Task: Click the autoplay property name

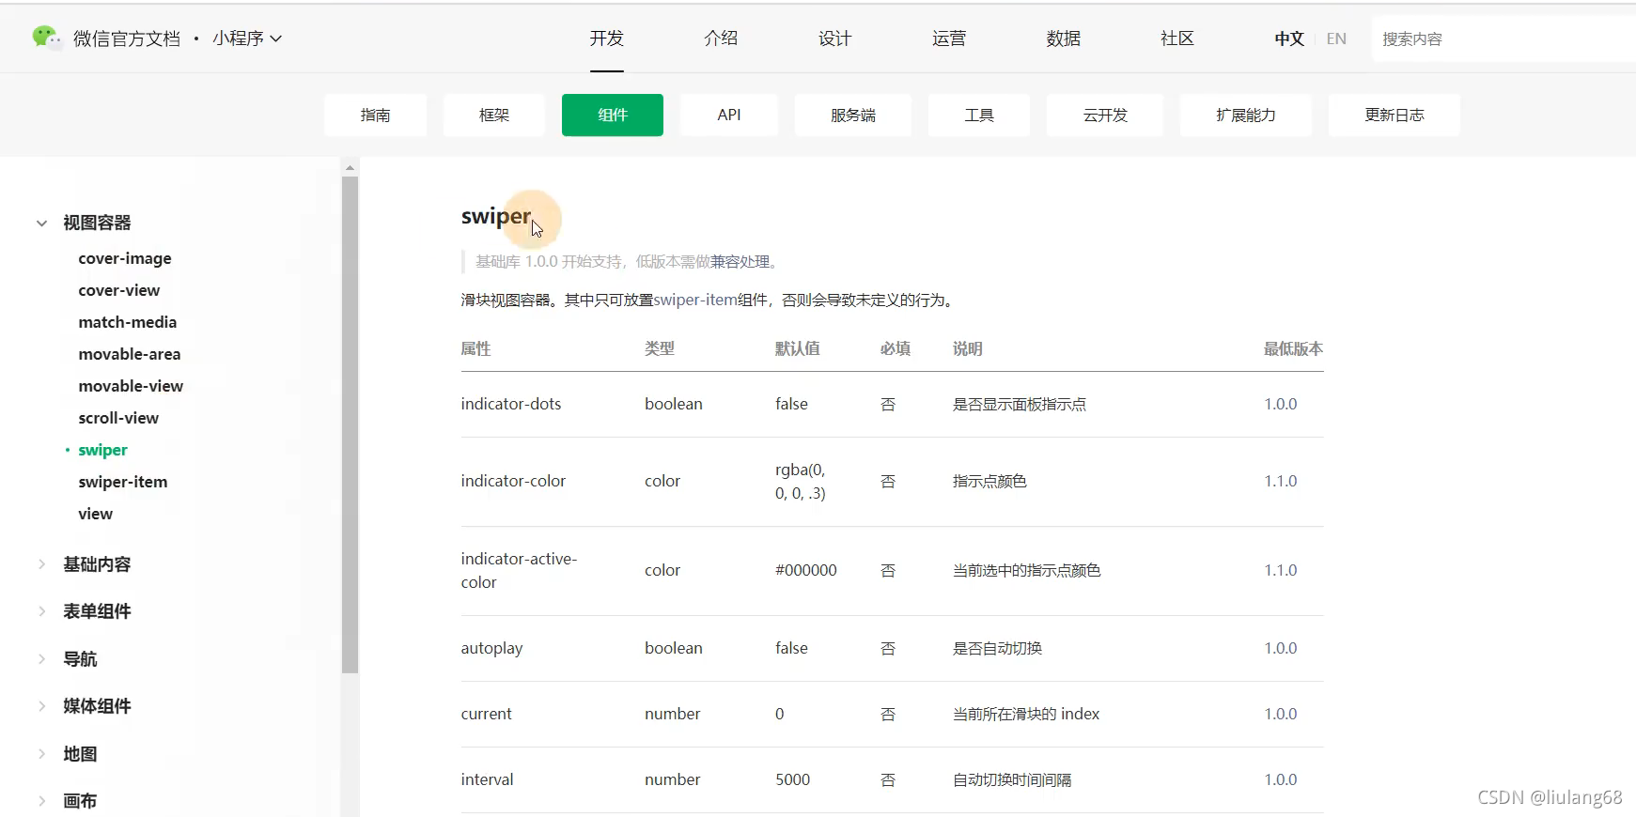Action: pyautogui.click(x=491, y=648)
